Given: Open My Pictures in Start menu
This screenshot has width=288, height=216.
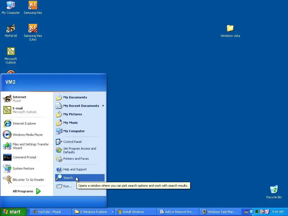Looking at the screenshot, I should point(80,114).
